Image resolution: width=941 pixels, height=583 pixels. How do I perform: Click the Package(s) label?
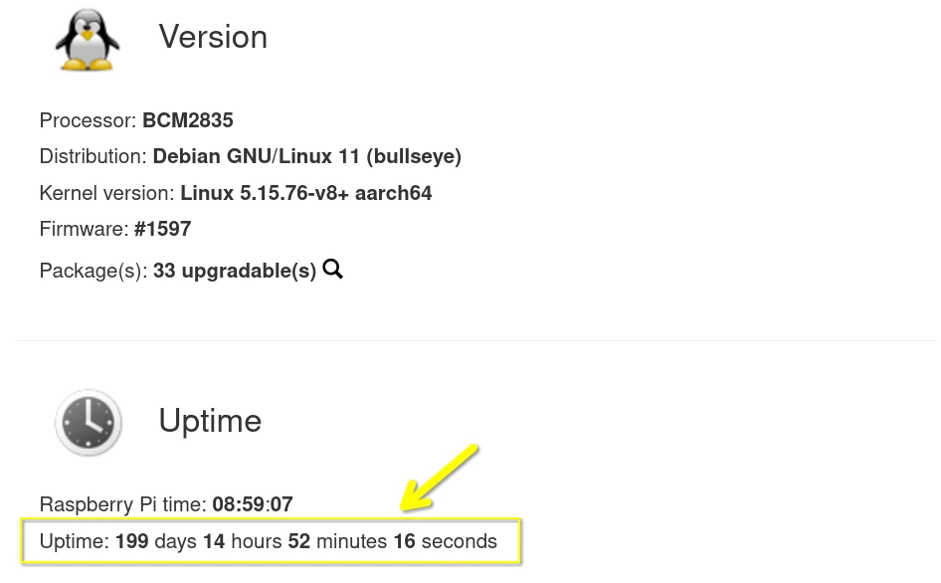click(93, 271)
